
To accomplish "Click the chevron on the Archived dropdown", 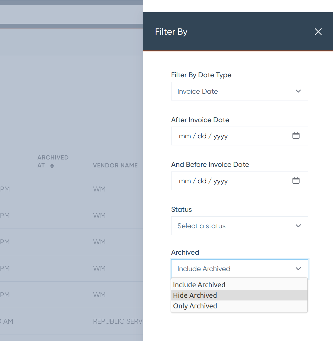I will coord(298,269).
